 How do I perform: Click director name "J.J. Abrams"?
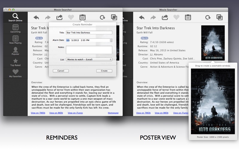156,55
